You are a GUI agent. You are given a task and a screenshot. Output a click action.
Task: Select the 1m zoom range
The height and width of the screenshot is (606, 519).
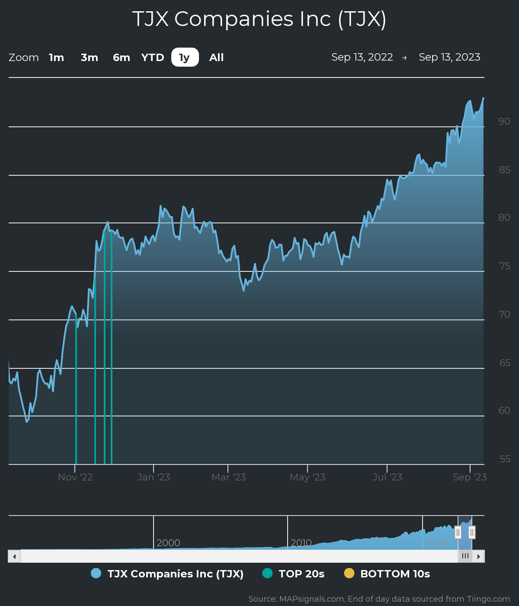(x=56, y=58)
